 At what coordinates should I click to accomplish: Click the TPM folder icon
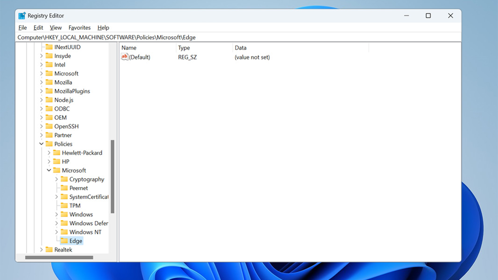click(x=64, y=205)
